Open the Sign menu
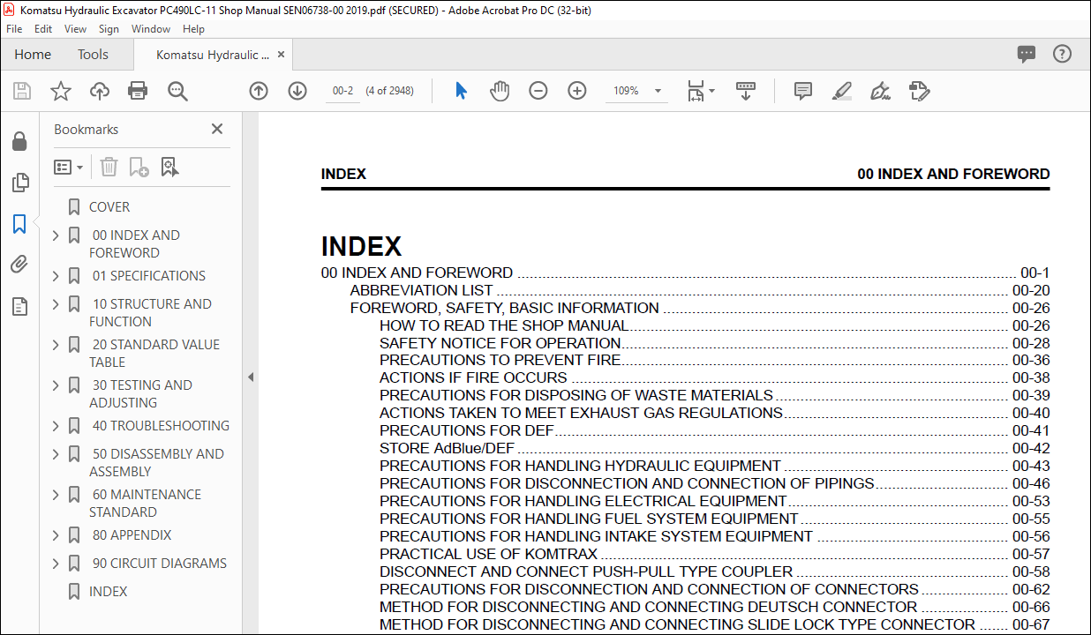 [109, 29]
